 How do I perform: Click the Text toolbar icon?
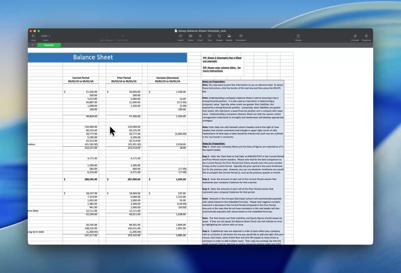[210, 36]
